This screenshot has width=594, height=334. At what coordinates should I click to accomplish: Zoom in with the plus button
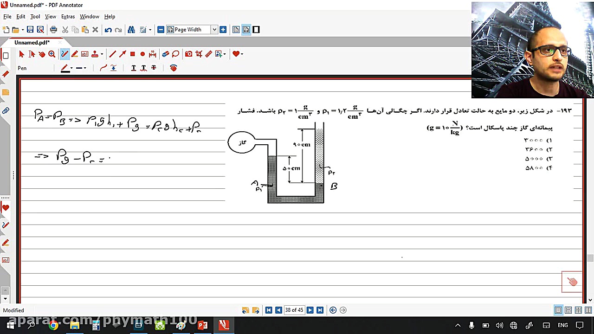[x=223, y=30]
